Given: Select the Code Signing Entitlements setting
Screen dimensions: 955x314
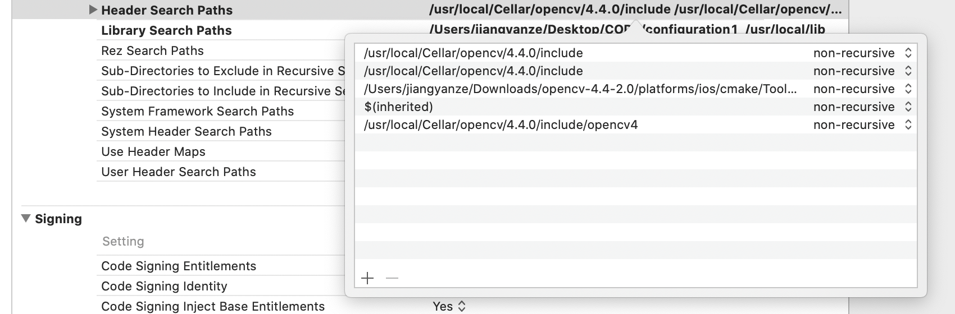Looking at the screenshot, I should [179, 266].
